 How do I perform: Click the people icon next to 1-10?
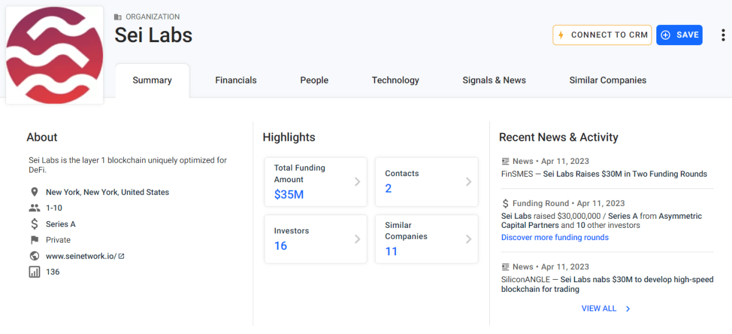pyautogui.click(x=34, y=208)
